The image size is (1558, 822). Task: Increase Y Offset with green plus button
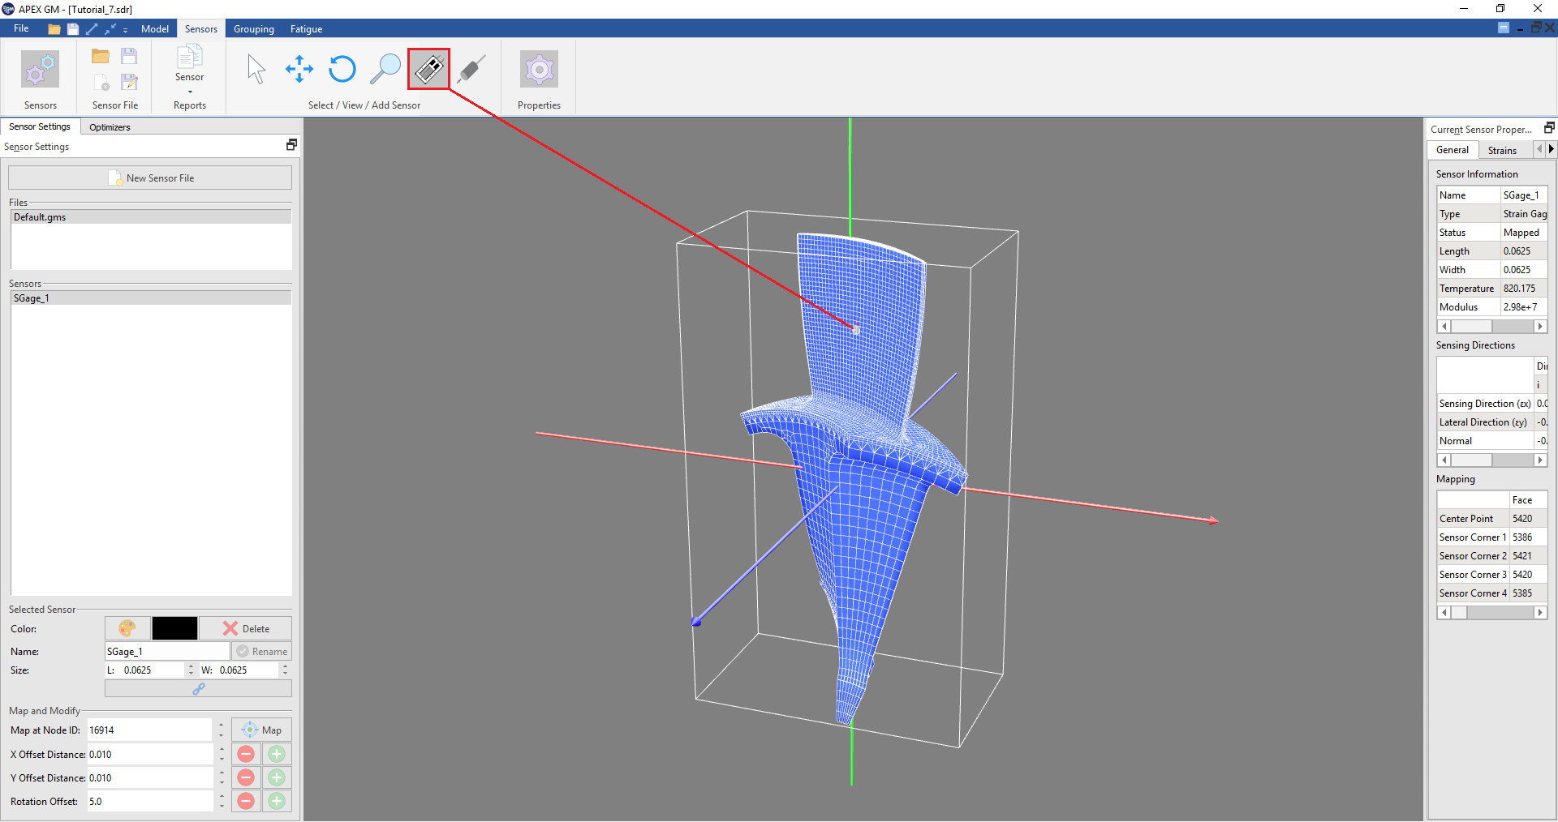pyautogui.click(x=277, y=777)
